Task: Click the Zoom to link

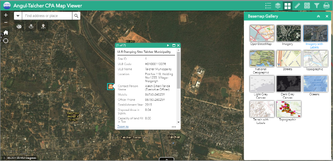Action: coord(123,127)
